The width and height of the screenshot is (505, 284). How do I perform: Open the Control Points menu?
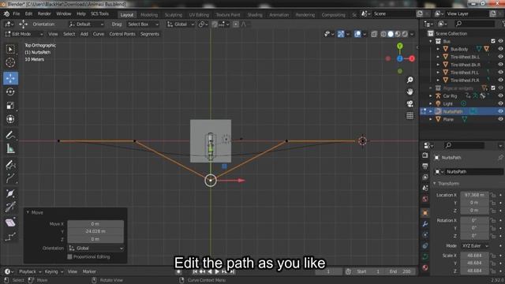[122, 34]
